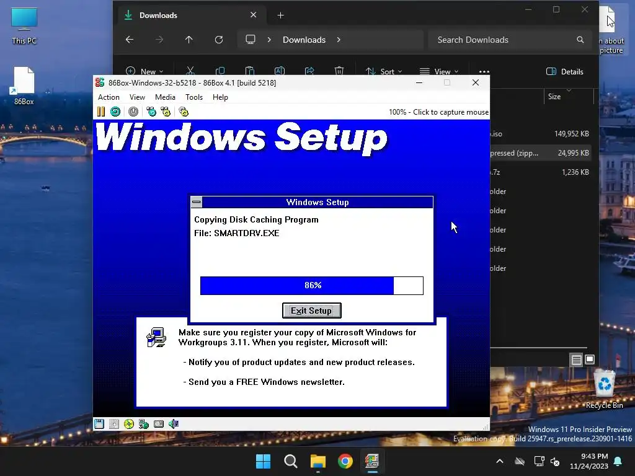Open taskbar Search
The height and width of the screenshot is (476, 635).
[x=291, y=461]
